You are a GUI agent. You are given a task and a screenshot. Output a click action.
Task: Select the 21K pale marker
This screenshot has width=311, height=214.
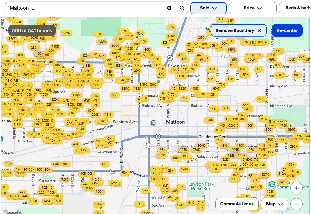coord(194,159)
